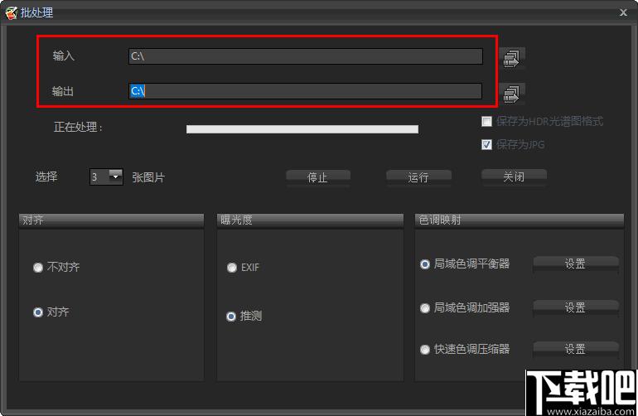Open the browse folder icon for 输出
The width and height of the screenshot is (638, 416).
[512, 94]
